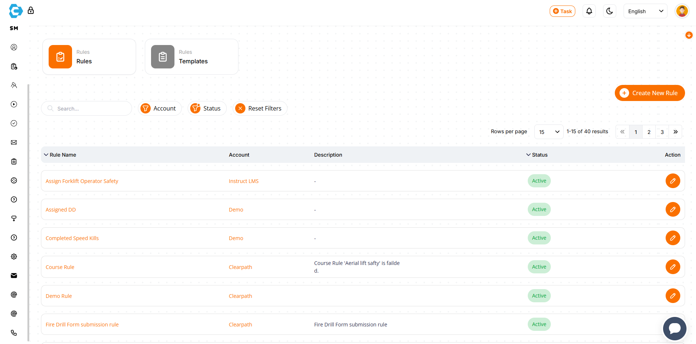This screenshot has width=696, height=344.
Task: Click the Search input field
Action: pos(90,109)
